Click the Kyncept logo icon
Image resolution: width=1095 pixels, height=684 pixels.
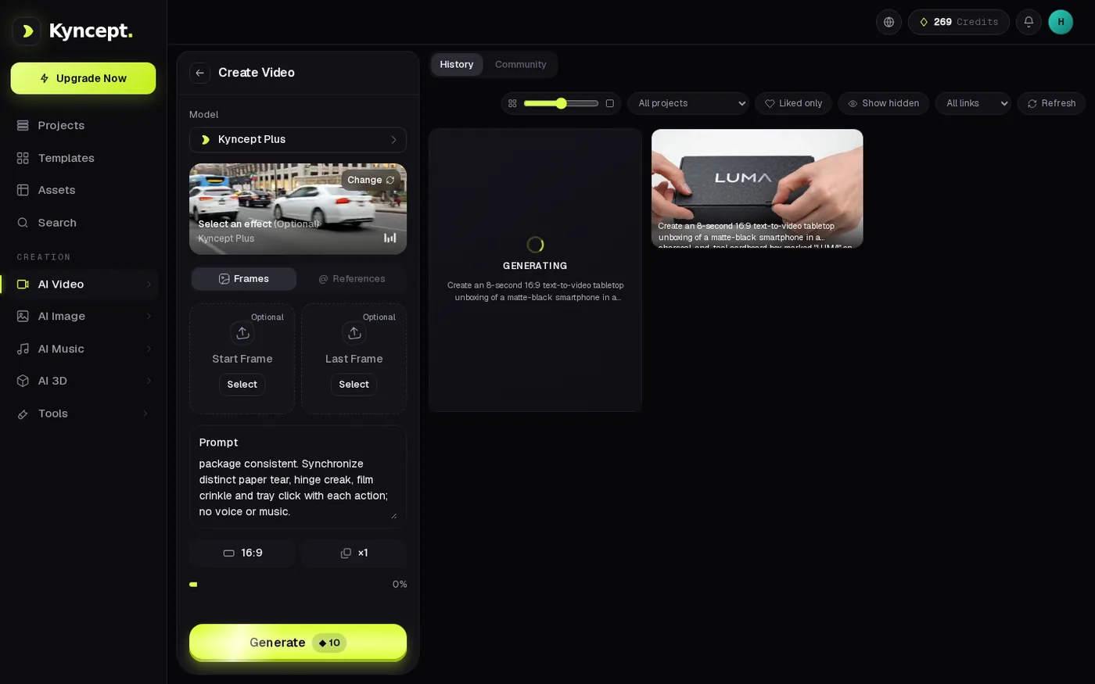27,31
